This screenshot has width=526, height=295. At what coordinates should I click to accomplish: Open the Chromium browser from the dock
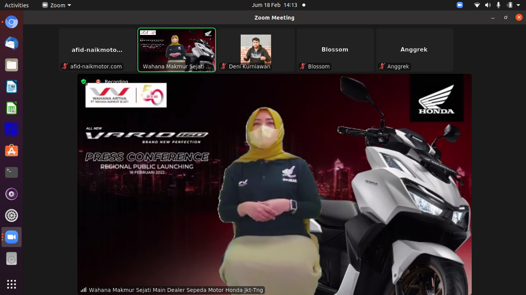[12, 22]
